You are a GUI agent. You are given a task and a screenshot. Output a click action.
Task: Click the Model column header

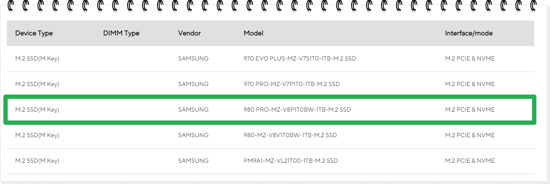253,33
